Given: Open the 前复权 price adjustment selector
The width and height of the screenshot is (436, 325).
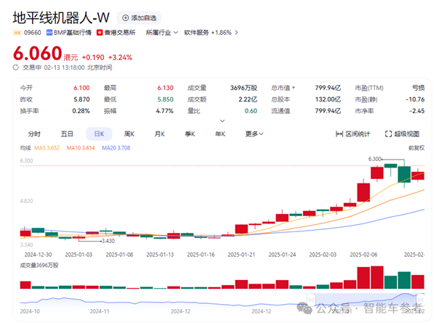Looking at the screenshot, I should (x=415, y=147).
